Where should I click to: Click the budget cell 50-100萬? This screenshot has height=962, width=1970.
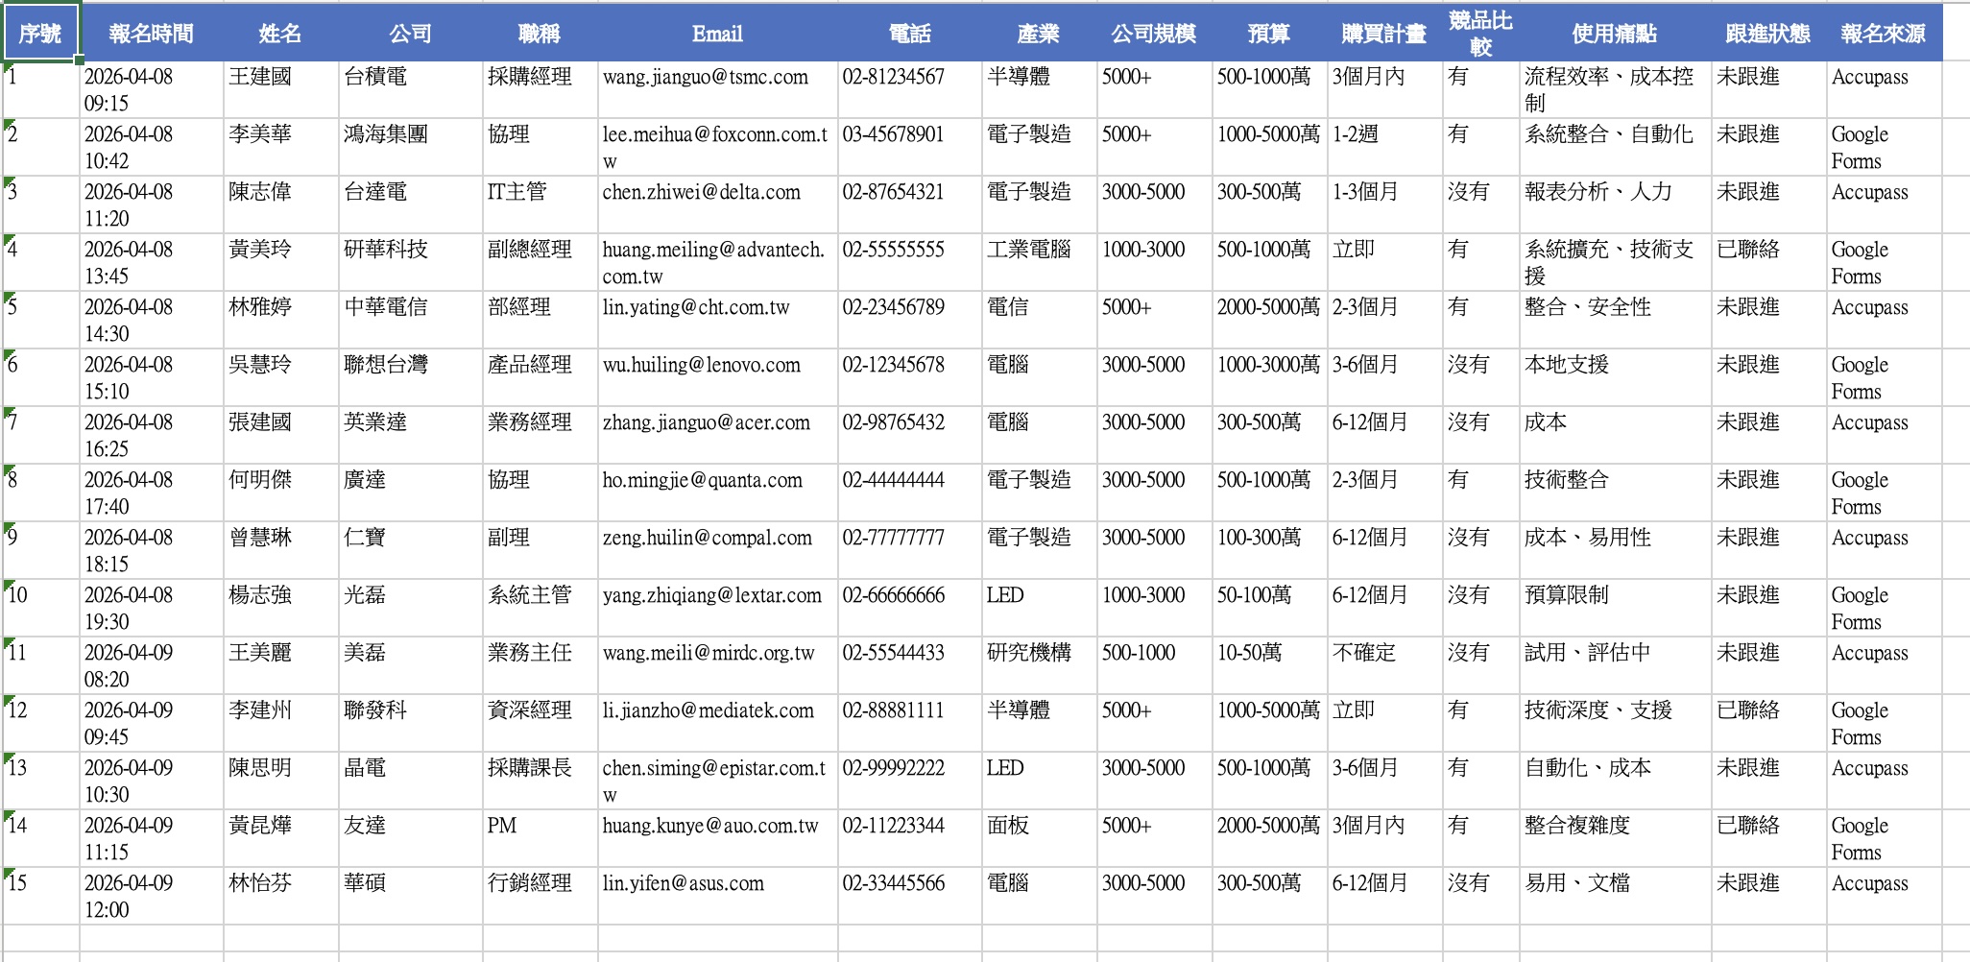tap(1269, 609)
